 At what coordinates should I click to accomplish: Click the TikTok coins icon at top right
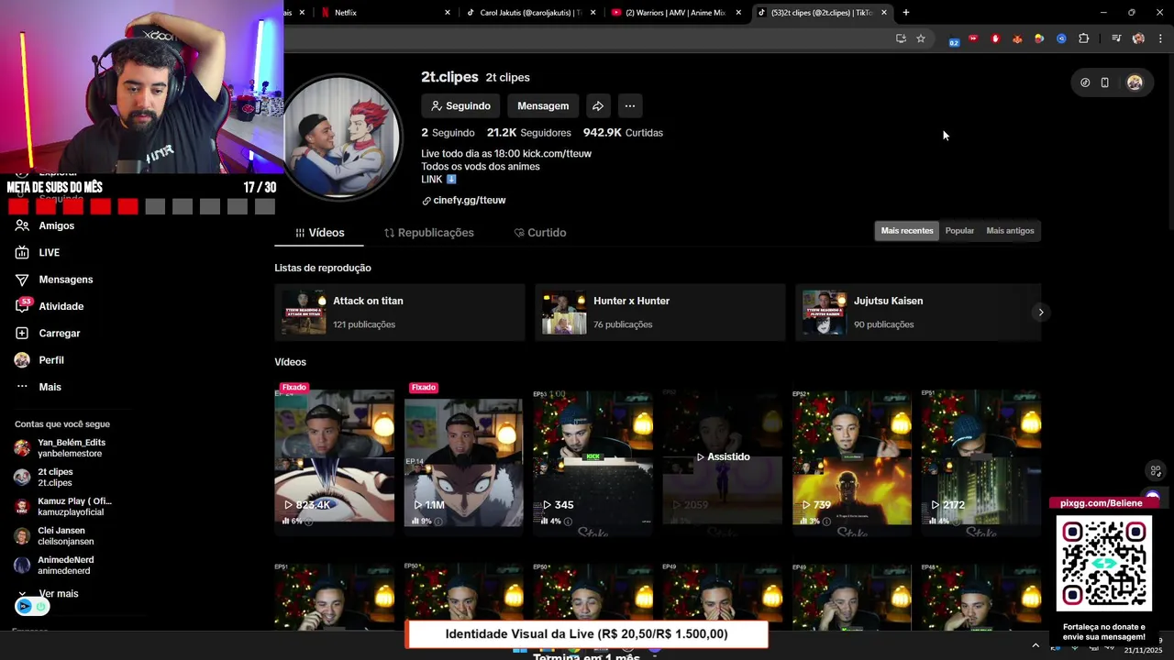coord(1085,82)
